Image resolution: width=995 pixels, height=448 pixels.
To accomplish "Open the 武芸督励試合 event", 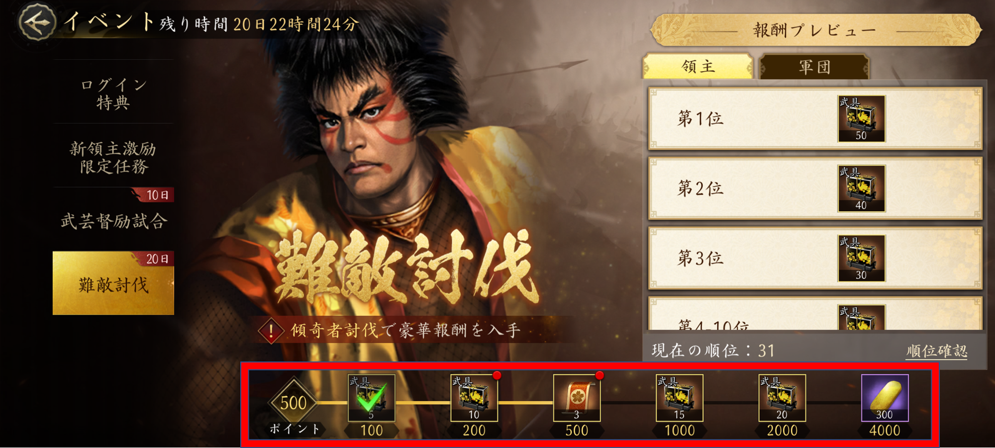I will coord(113,220).
